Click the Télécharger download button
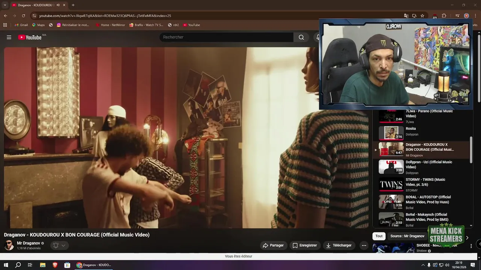Viewport: 481px width, 270px height. click(x=339, y=246)
